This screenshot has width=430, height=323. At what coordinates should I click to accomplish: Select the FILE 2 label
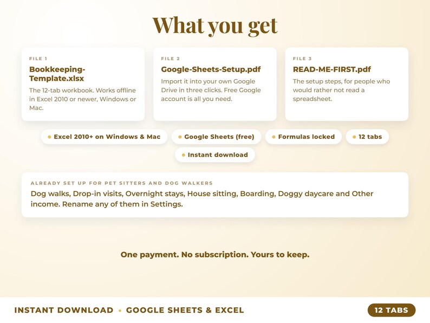(x=170, y=59)
